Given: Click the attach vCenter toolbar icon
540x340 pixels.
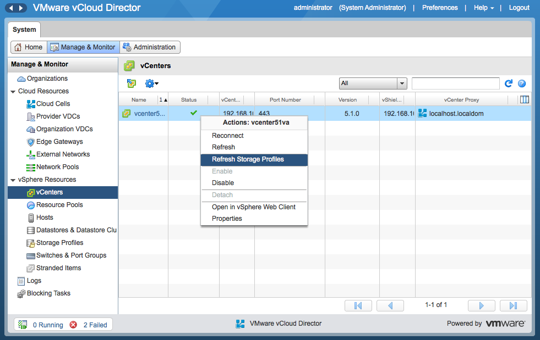Looking at the screenshot, I should [x=131, y=83].
